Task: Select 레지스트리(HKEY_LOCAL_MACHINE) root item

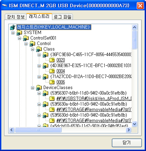Action: coord(54,27)
